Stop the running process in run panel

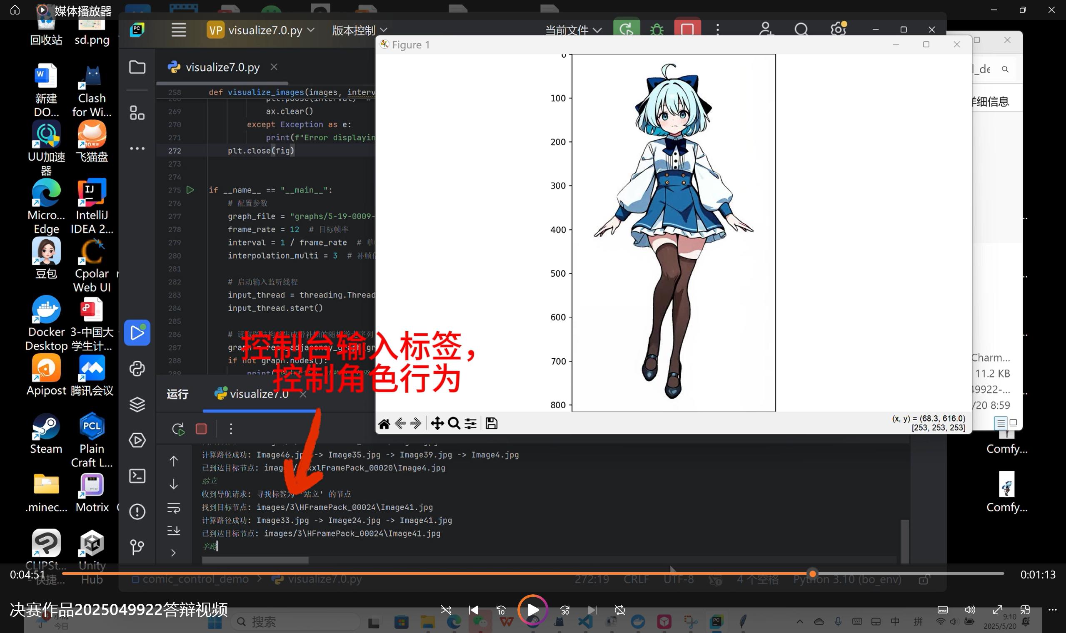tap(201, 429)
